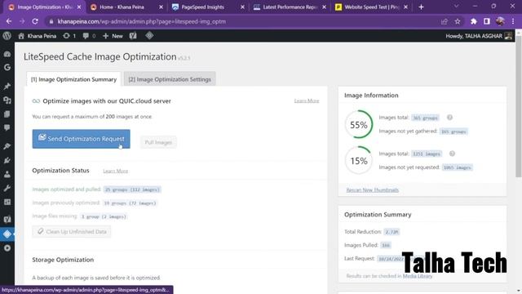Screen dimensions: 522x294
Task: Click the Total Reduction value badge
Action: point(391,232)
